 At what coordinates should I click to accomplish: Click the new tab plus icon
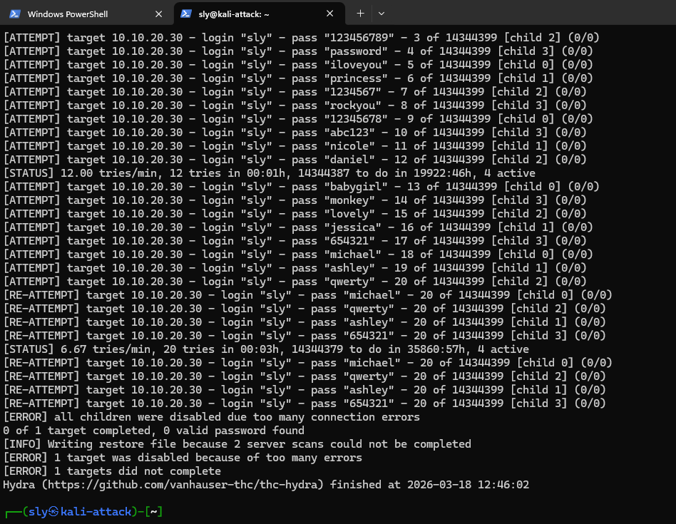pyautogui.click(x=360, y=13)
